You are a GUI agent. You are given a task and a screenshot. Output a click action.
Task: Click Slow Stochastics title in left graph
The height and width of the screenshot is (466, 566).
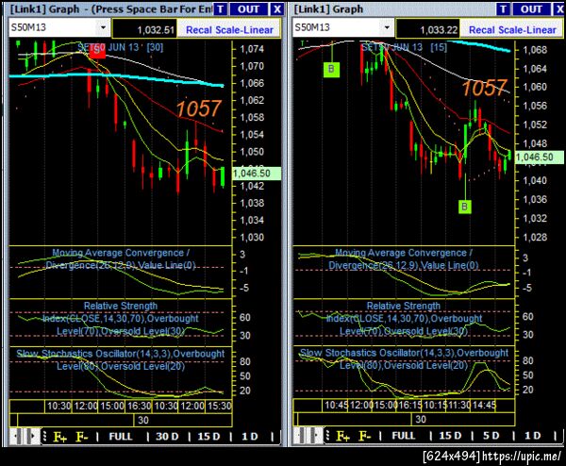pos(121,360)
